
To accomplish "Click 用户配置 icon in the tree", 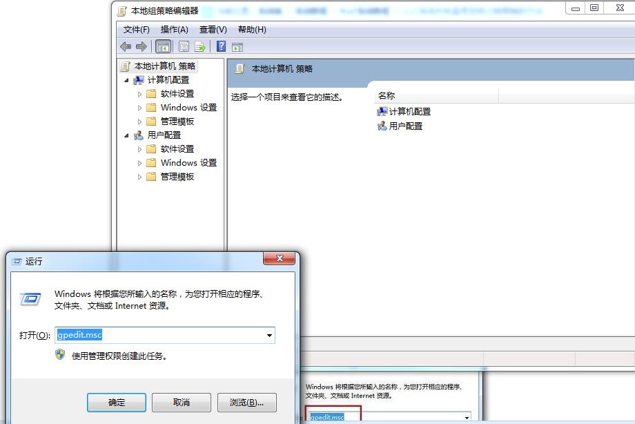I will pyautogui.click(x=139, y=135).
